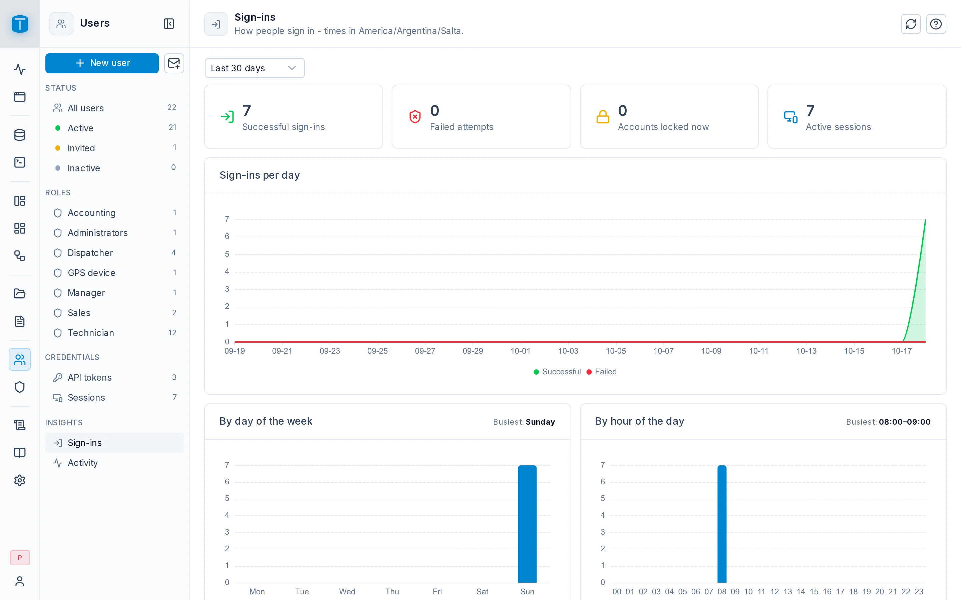Select All users filter

coord(114,108)
